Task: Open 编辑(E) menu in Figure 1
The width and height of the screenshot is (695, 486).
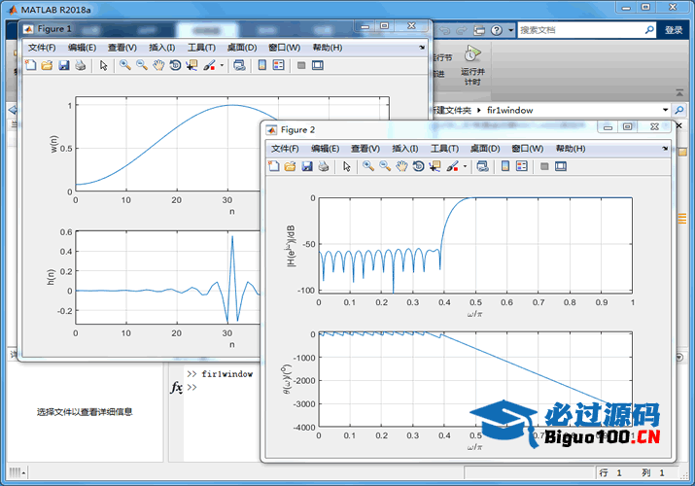Action: coord(82,48)
